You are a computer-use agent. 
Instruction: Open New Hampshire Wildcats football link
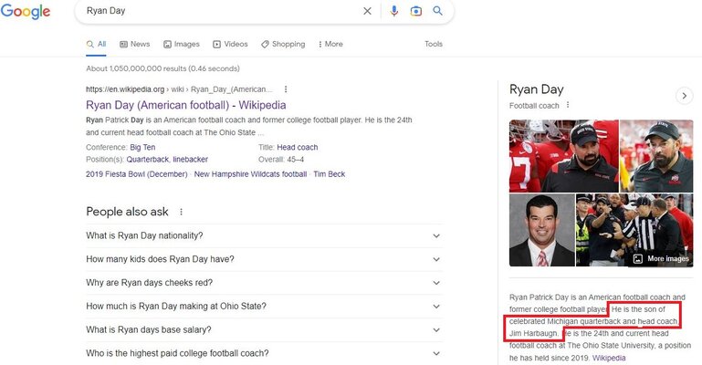(x=250, y=174)
